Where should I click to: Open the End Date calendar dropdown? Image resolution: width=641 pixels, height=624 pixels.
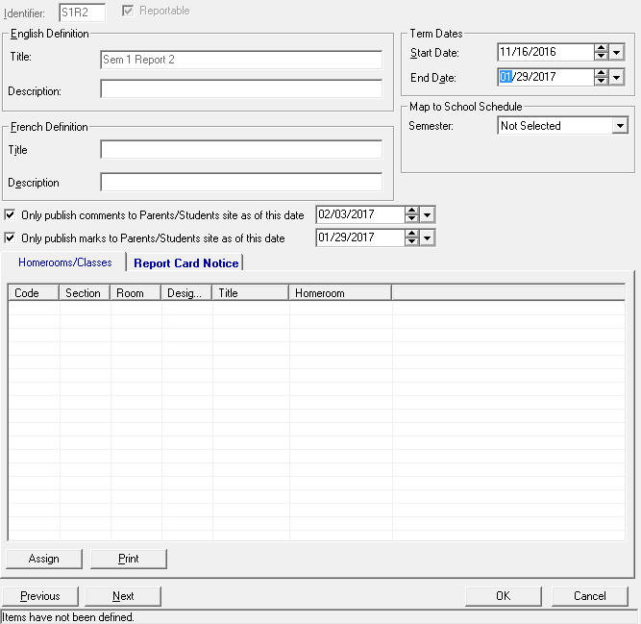tap(617, 78)
